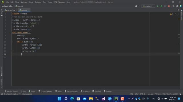This screenshot has width=183, height=102.
Task: Open Microsoft Edge from taskbar
Action: tap(72, 99)
